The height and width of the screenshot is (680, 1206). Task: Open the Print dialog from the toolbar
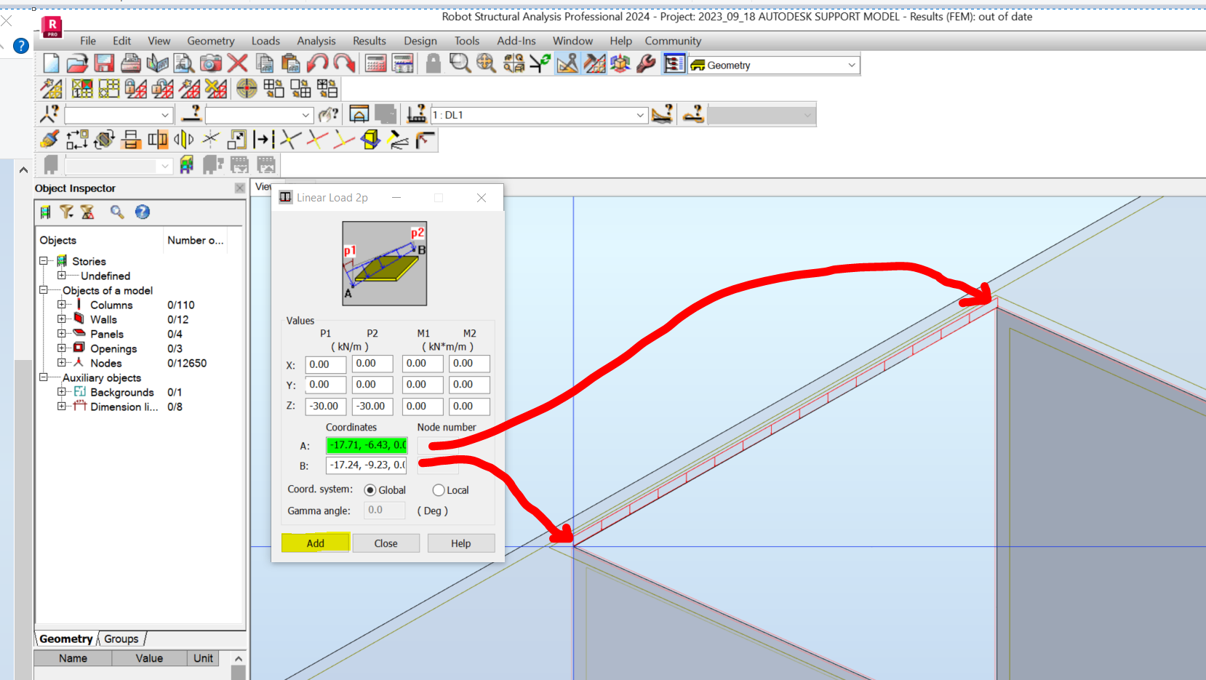click(x=131, y=63)
